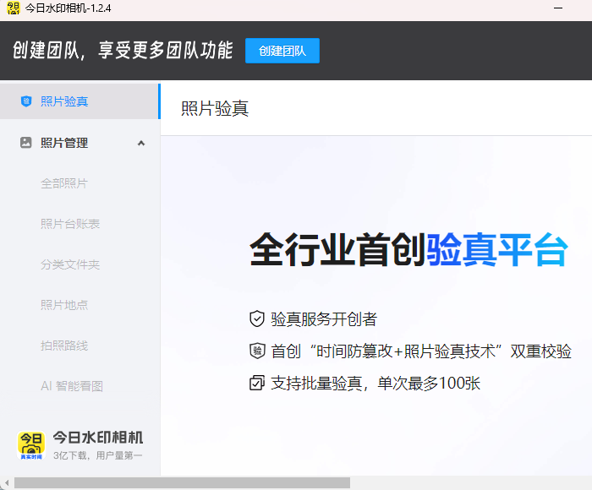Go to 分类文件夹 in sidebar
This screenshot has width=592, height=490.
pyautogui.click(x=70, y=264)
